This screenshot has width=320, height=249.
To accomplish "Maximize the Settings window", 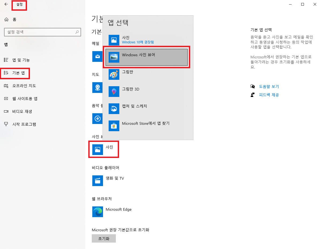I will (303, 4).
